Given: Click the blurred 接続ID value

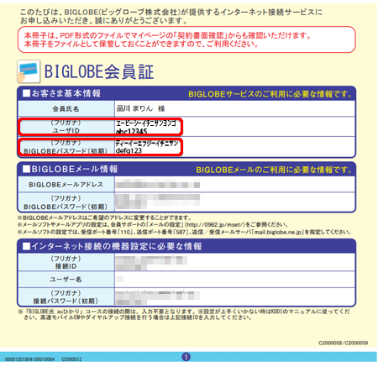Looking at the screenshot, I should [151, 263].
